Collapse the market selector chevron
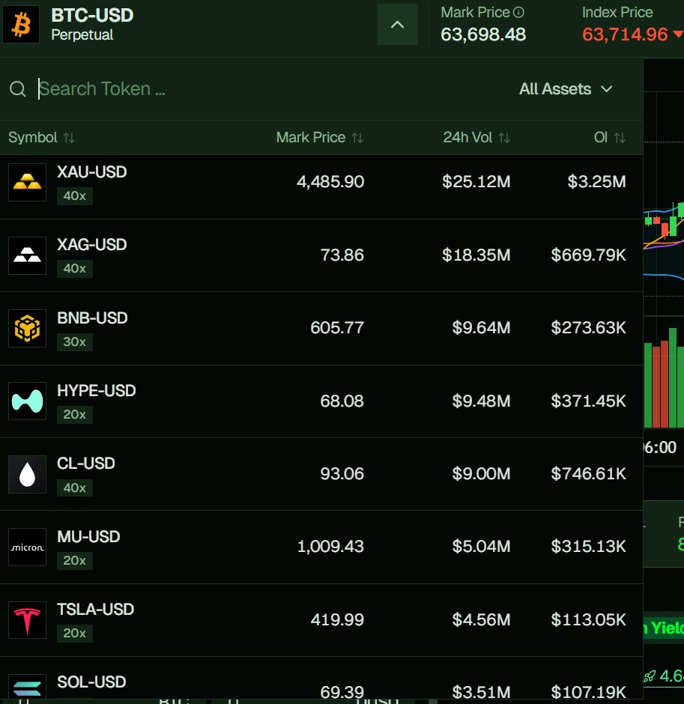Image resolution: width=684 pixels, height=704 pixels. [x=398, y=25]
